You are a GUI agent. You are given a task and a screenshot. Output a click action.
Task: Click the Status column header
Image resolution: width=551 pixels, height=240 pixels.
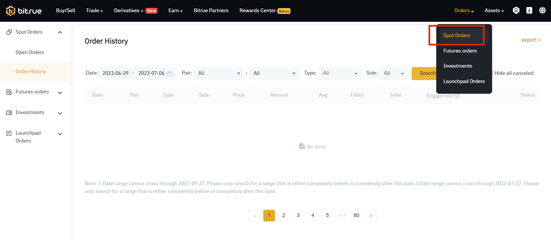pos(527,95)
